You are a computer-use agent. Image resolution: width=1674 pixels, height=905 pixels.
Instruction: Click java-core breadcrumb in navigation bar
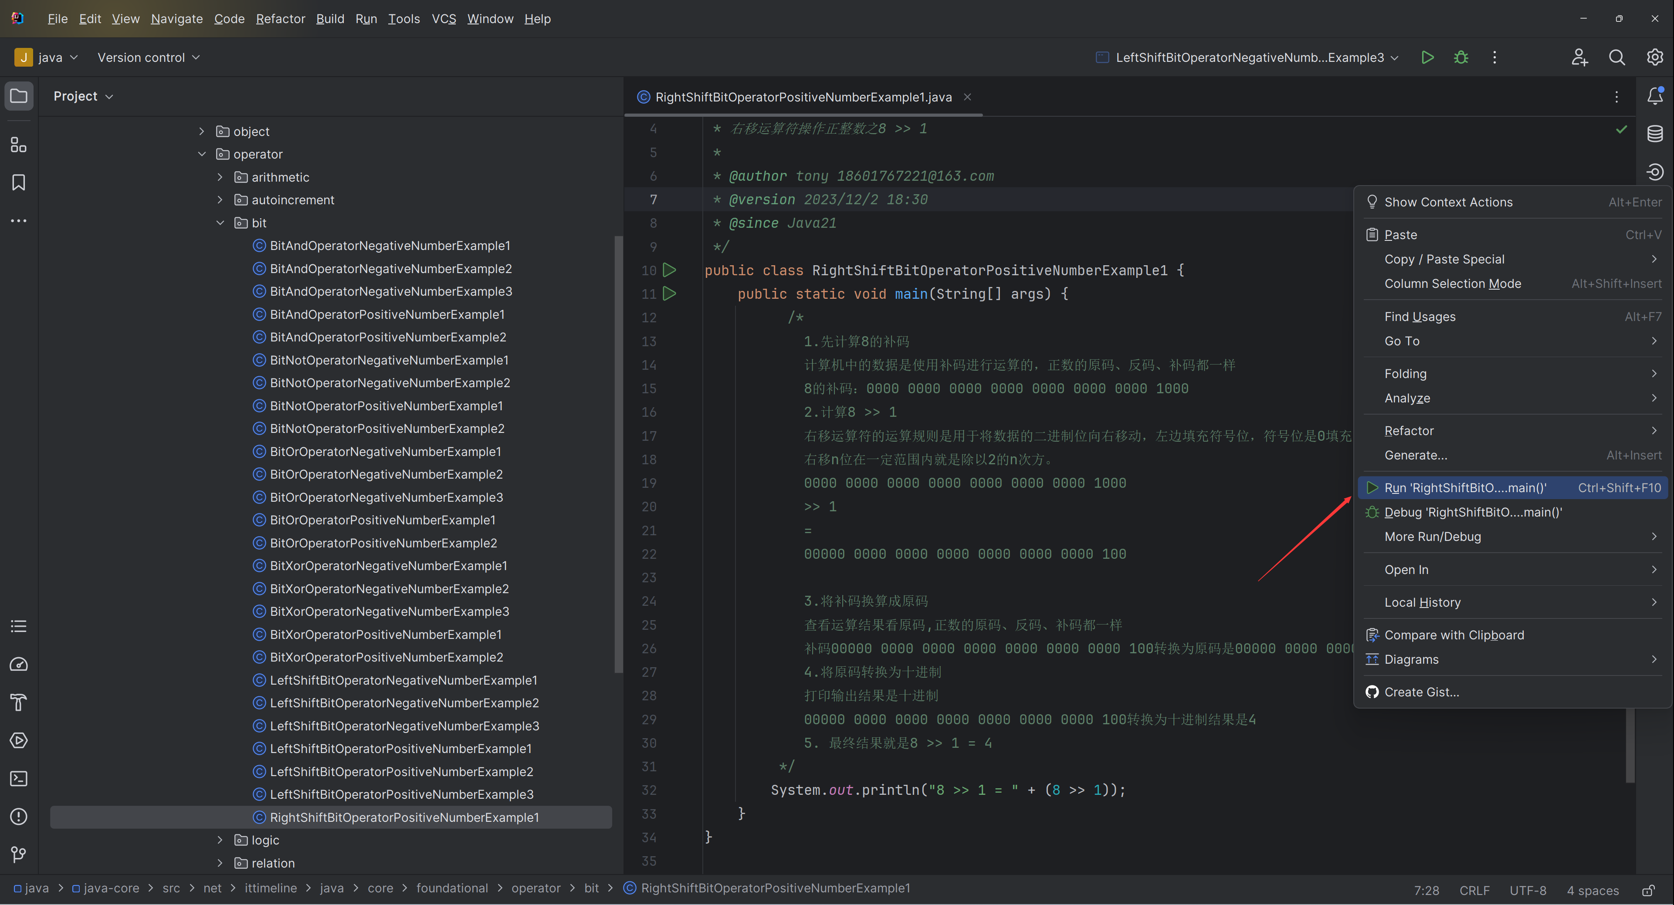pyautogui.click(x=106, y=888)
